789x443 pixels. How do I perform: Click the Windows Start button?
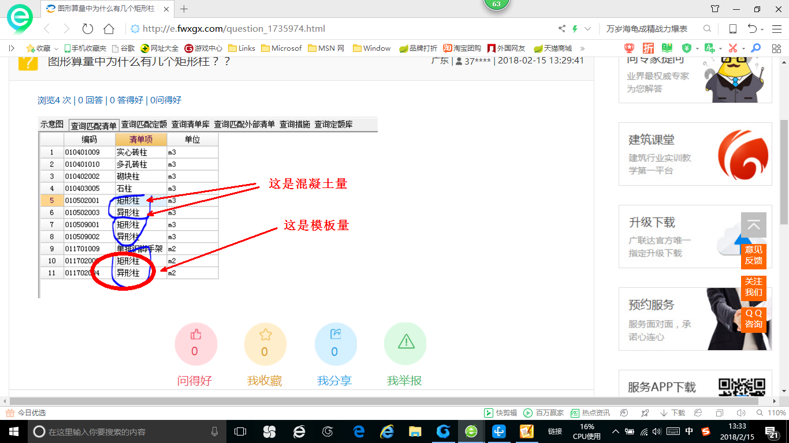point(13,431)
